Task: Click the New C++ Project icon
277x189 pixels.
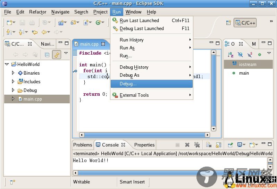Action: coord(61,22)
